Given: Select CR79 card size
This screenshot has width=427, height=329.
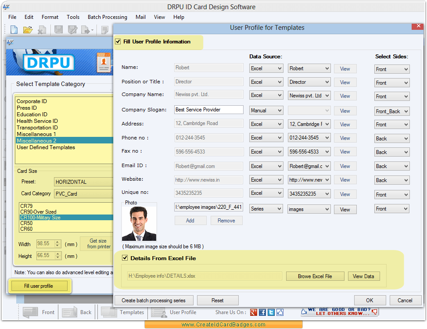Looking at the screenshot, I should [x=26, y=206].
